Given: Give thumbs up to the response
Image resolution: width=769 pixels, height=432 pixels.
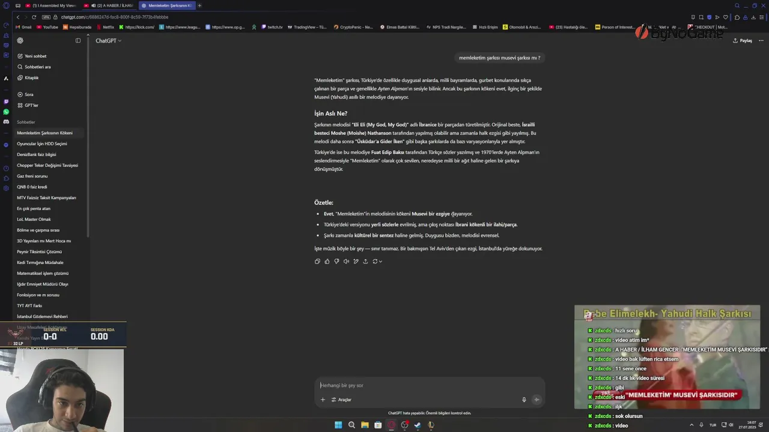Looking at the screenshot, I should point(327,261).
